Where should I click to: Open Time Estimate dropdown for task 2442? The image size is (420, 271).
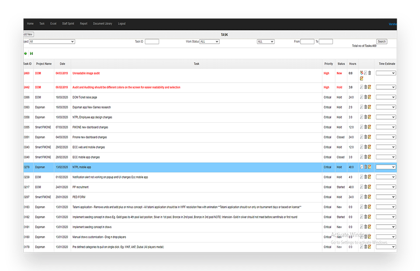(x=386, y=87)
